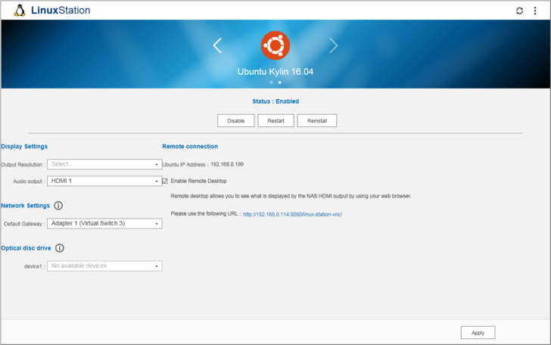Go to next OS with right arrow

click(333, 45)
